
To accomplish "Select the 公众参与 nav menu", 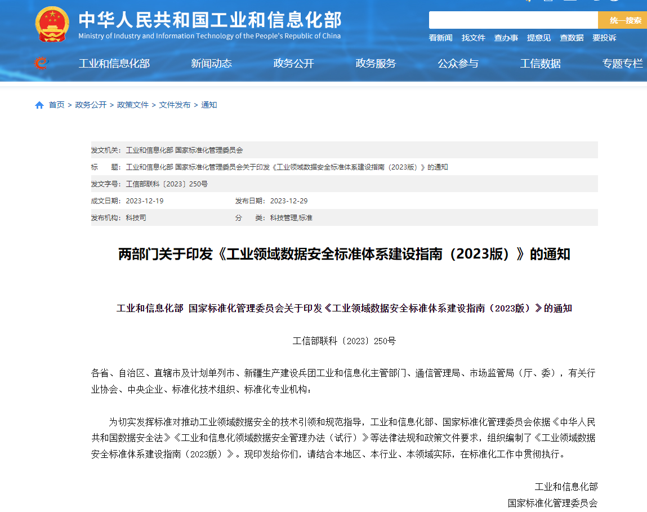I will point(458,64).
